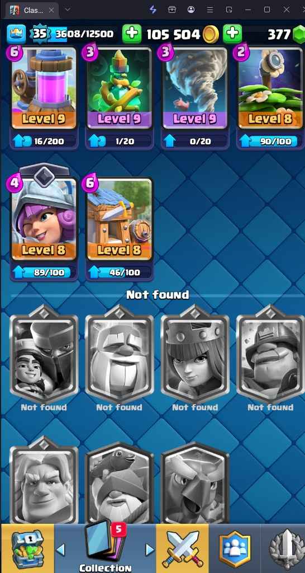Open the crown King level icon

coord(16,34)
